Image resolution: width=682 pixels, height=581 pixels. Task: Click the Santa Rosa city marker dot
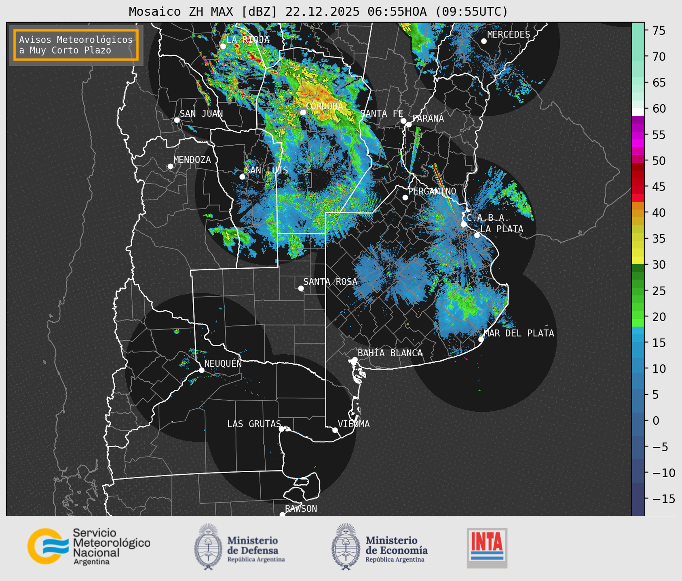[x=301, y=288]
